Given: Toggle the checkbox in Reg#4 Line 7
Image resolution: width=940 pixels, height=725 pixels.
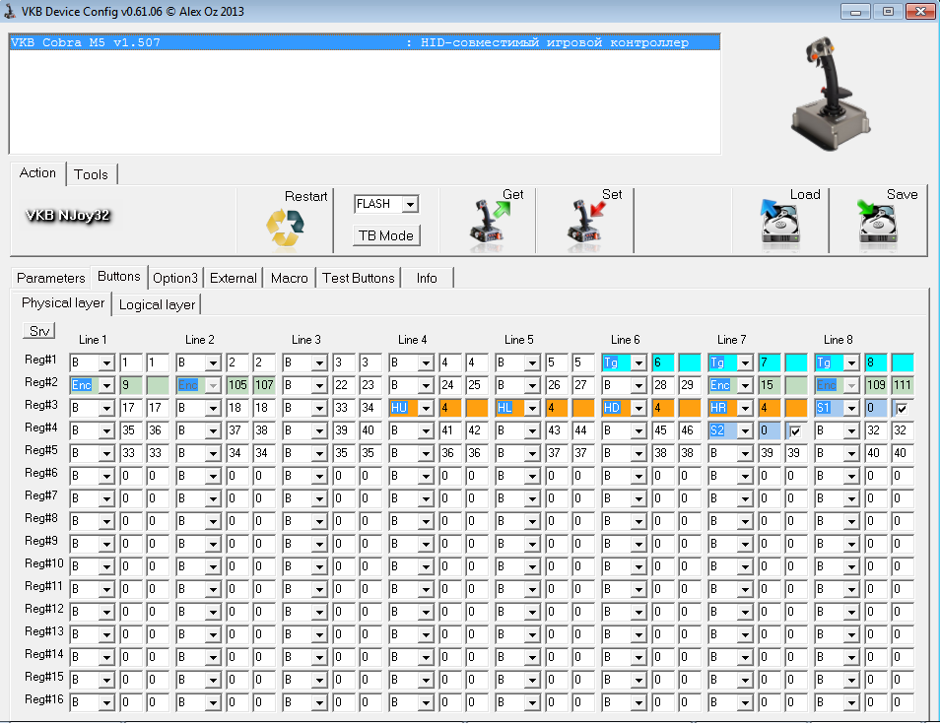Looking at the screenshot, I should 795,430.
